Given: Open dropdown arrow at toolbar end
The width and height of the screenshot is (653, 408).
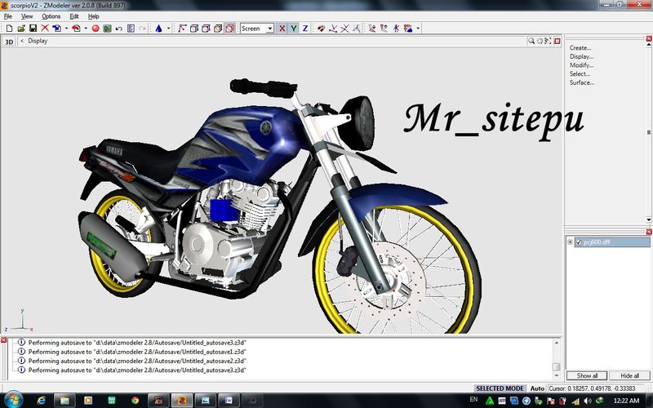Looking at the screenshot, I should [x=418, y=29].
